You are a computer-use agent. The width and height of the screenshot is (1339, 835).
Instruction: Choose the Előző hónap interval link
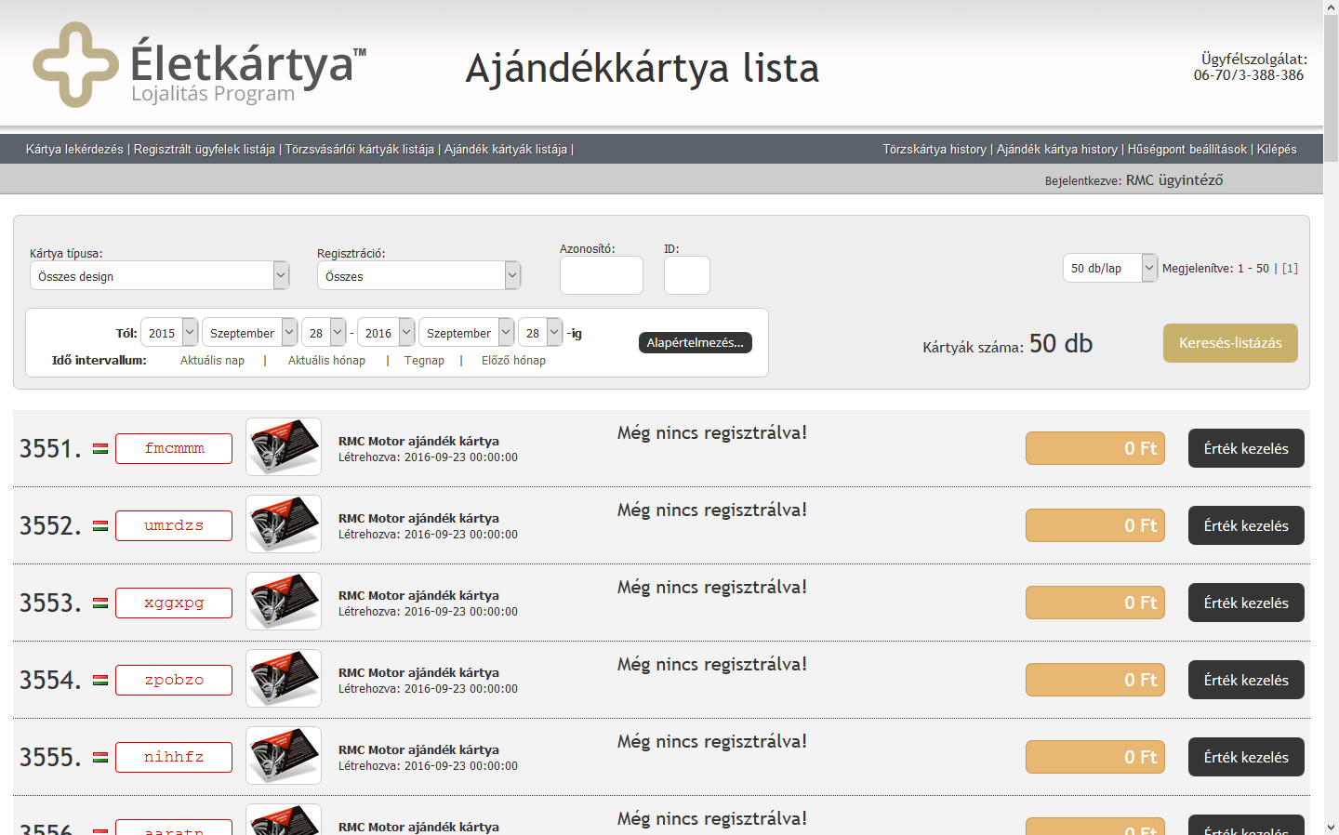[x=513, y=361]
